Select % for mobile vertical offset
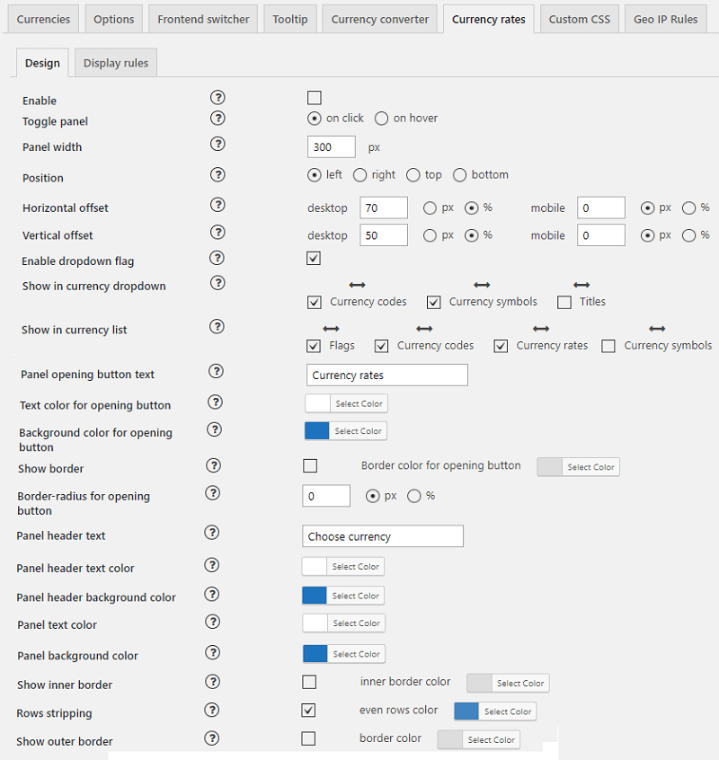Screen dimensions: 719x760 (689, 235)
